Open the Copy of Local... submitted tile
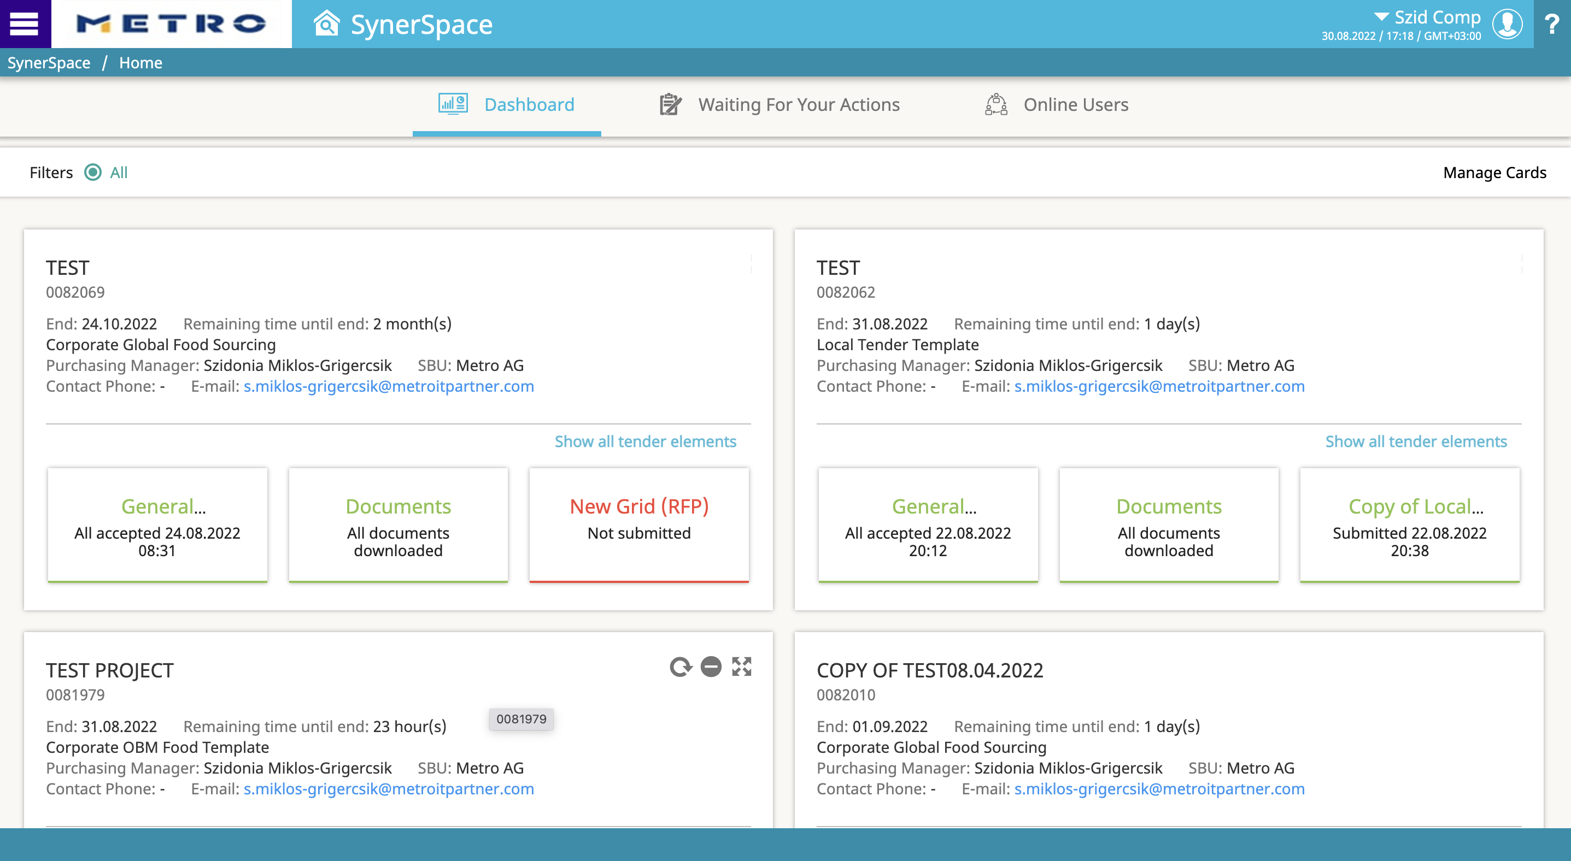Screen dimensions: 1571x861 point(1409,524)
